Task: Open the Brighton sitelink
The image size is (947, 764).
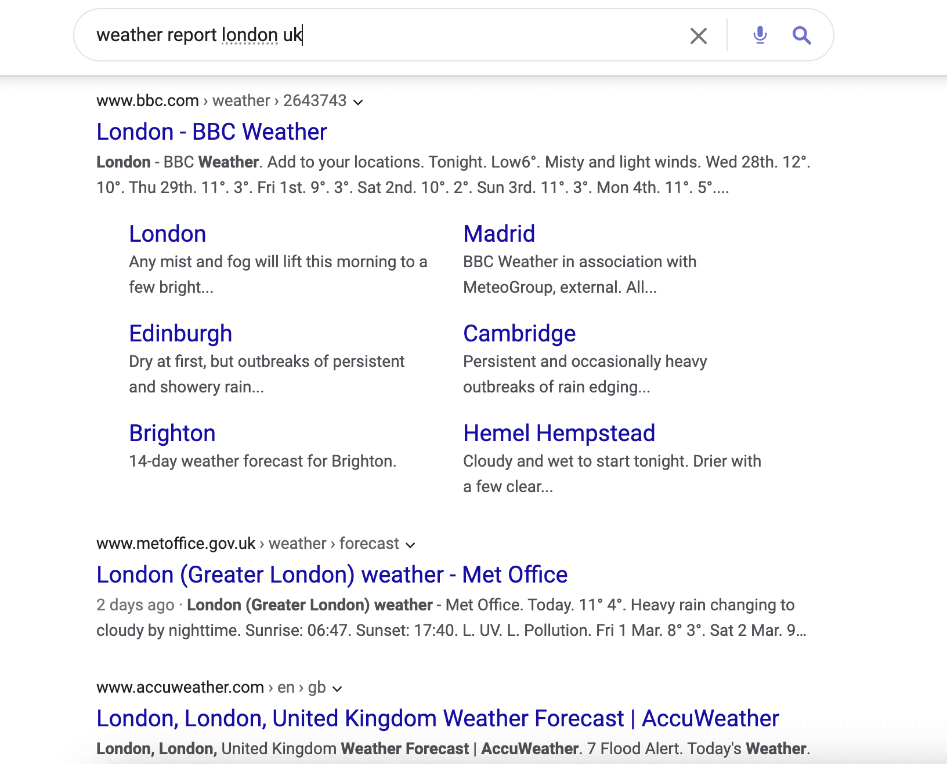Action: 172,434
